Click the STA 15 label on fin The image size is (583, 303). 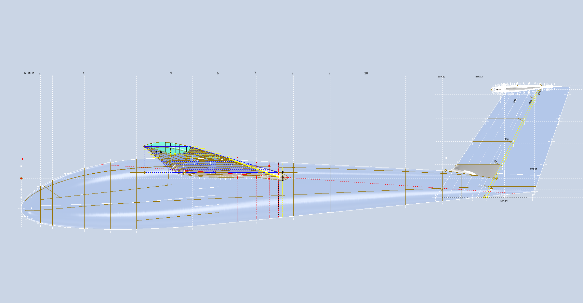click(x=533, y=169)
